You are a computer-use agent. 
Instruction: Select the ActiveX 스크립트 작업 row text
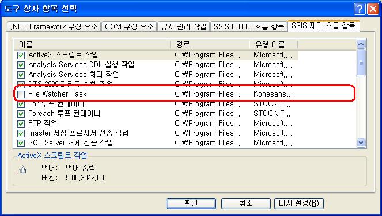pyautogui.click(x=63, y=55)
